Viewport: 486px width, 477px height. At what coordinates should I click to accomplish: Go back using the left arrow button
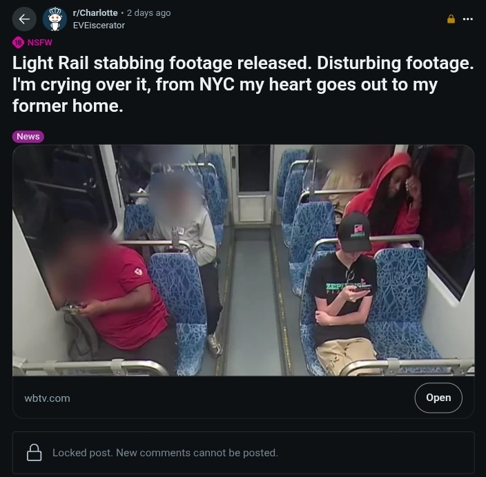pos(24,19)
